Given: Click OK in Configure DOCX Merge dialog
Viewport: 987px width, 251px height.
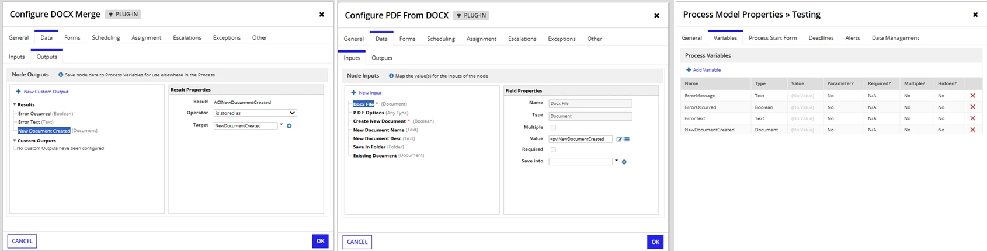Looking at the screenshot, I should [320, 241].
